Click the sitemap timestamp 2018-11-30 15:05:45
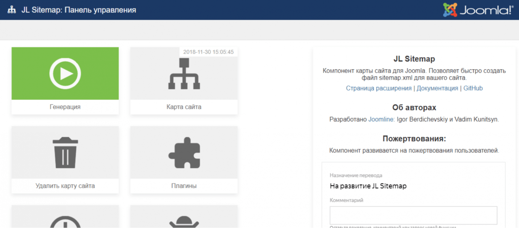519x228 pixels. click(x=208, y=52)
